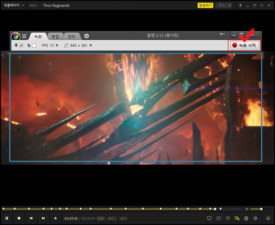Click the total duration 02:10:44

(88, 218)
